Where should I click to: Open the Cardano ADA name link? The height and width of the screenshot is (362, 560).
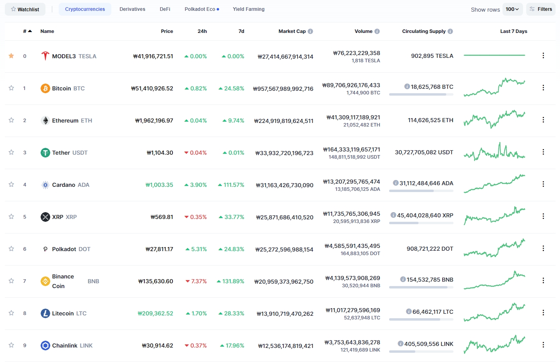[x=71, y=185]
